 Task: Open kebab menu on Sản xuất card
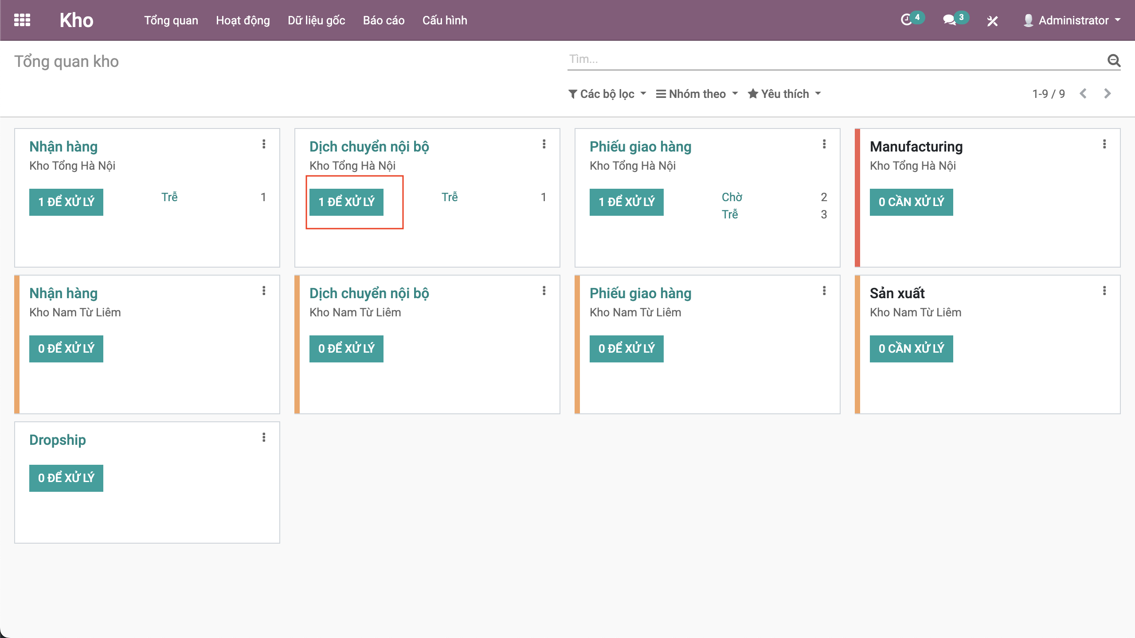[1104, 291]
